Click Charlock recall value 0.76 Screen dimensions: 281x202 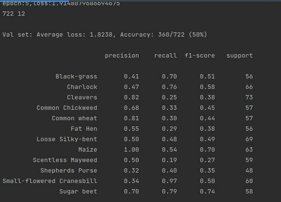tap(169, 87)
